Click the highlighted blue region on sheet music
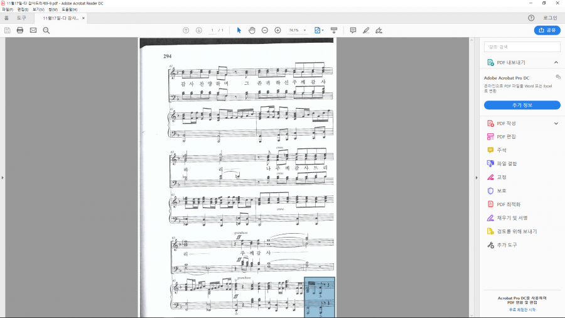Viewport: 565px width, 318px height. click(x=320, y=297)
